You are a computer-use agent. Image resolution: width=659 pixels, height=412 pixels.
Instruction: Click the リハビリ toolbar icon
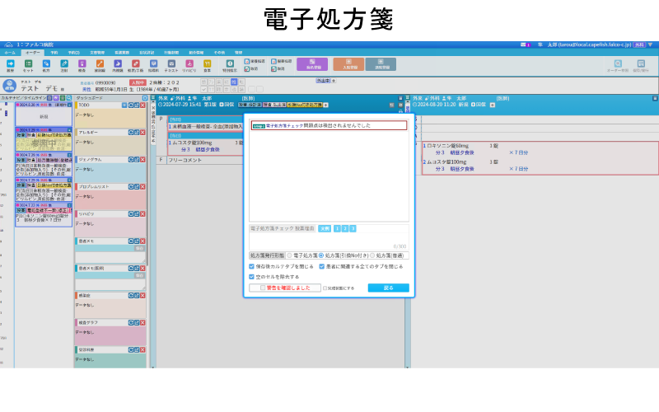pyautogui.click(x=189, y=64)
